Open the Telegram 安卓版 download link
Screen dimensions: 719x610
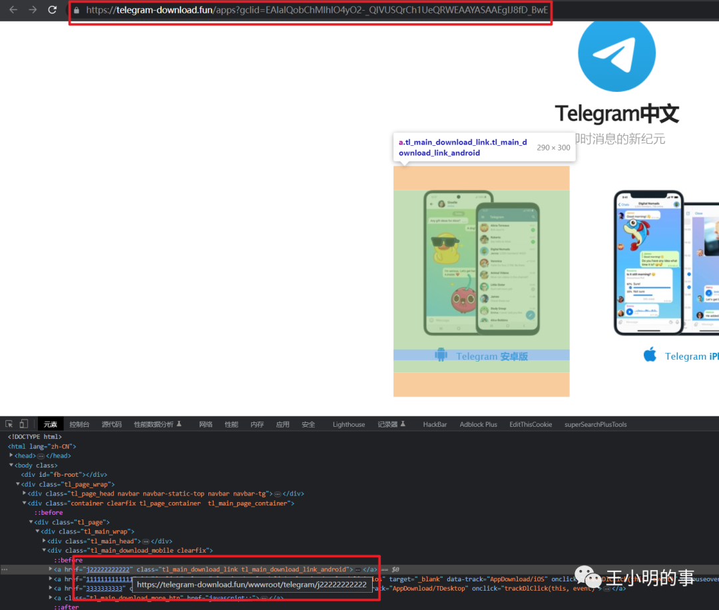point(491,356)
